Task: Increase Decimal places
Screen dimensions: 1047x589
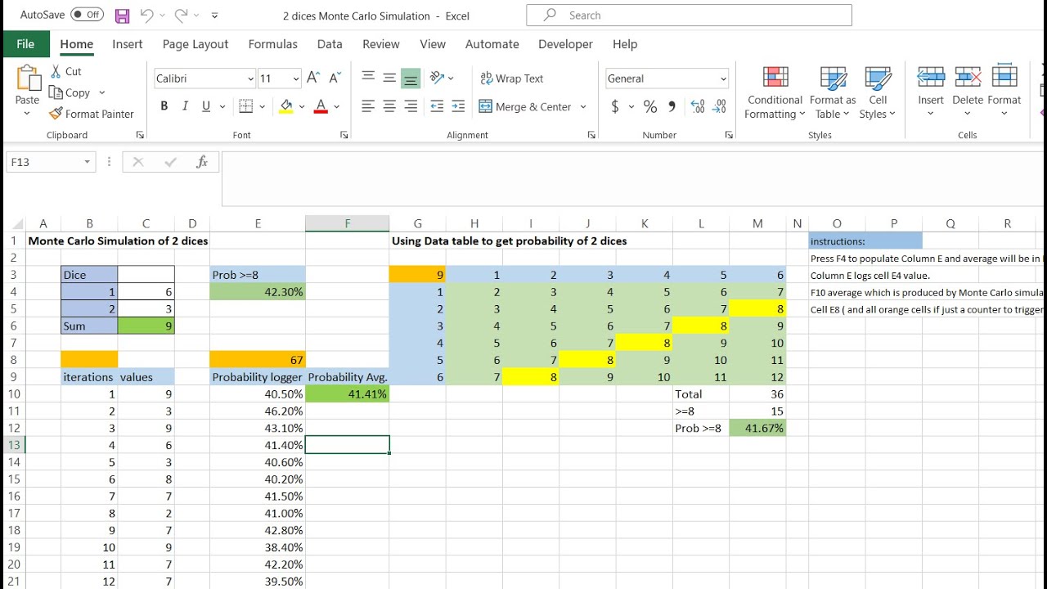Action: 698,106
